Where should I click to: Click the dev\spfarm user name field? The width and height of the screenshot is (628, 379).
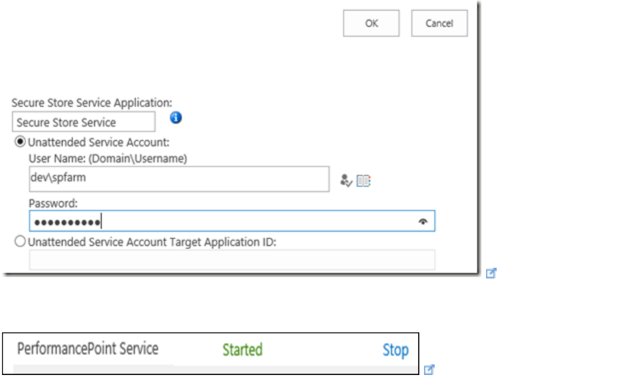click(179, 179)
